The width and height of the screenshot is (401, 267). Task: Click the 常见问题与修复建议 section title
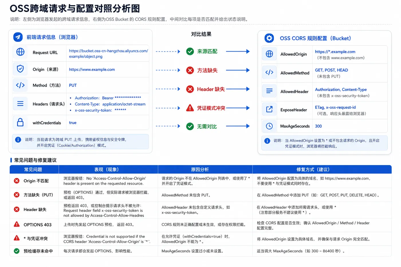click(x=35, y=160)
